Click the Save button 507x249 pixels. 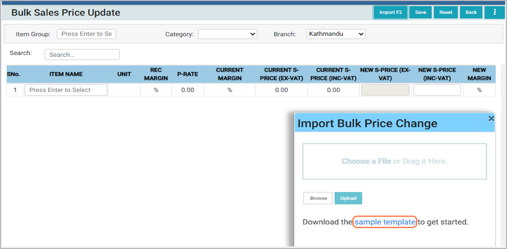(x=421, y=12)
